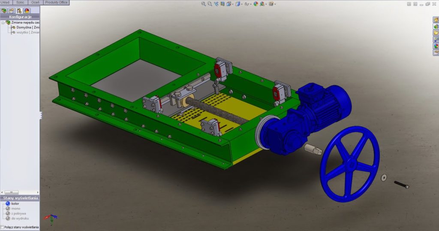Viewport: 439px width, 231px height.
Task: Open the File Explorer folder task pane tab
Action: pos(436,33)
